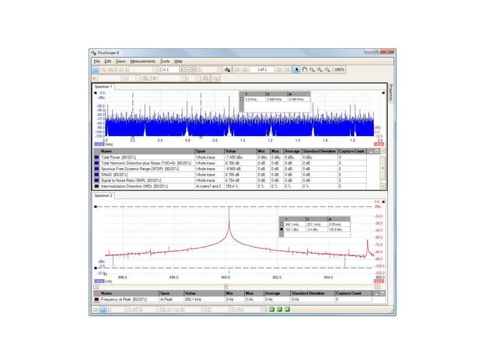Click the zoom-in magnifier tool
Screen dimensions: 485x364
click(x=320, y=70)
